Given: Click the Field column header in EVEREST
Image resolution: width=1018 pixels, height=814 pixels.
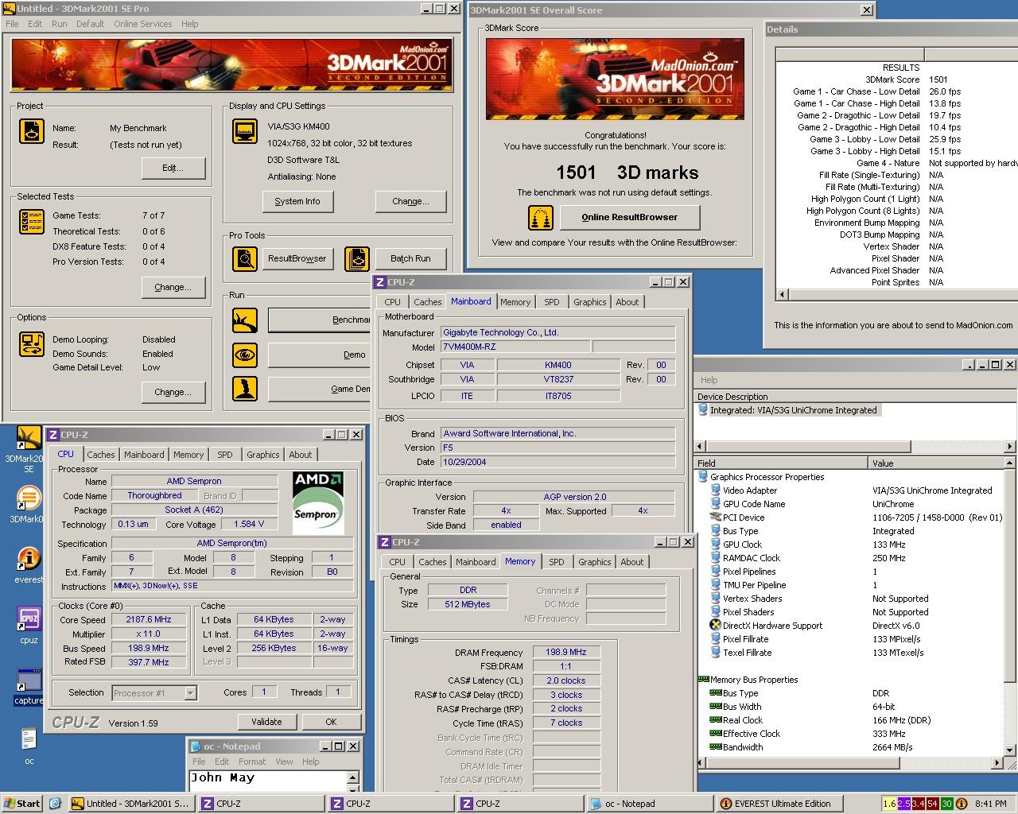Looking at the screenshot, I should coord(782,463).
